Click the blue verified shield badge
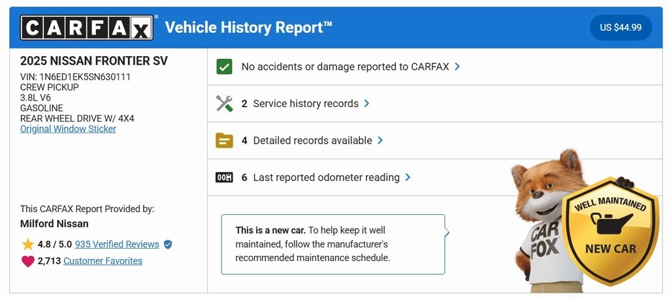The width and height of the screenshot is (669, 299). click(168, 244)
